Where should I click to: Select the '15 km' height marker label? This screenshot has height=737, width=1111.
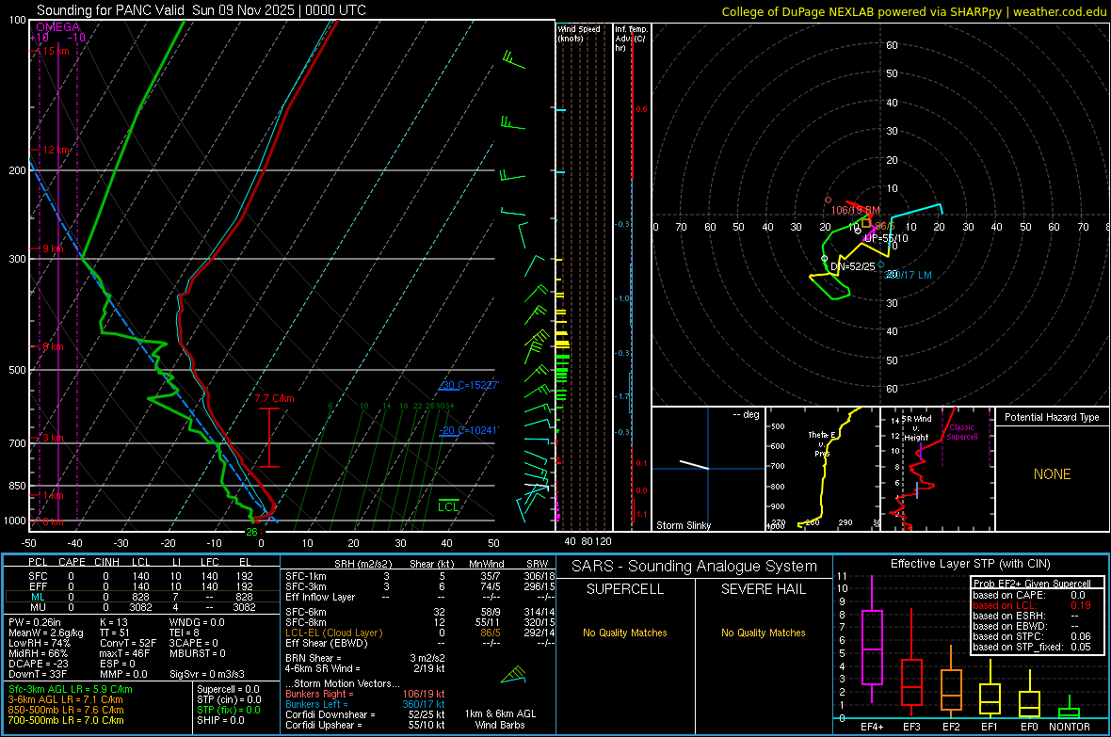(x=56, y=51)
